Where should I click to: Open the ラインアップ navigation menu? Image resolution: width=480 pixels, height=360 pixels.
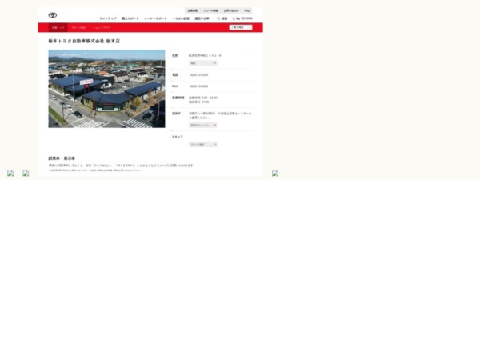click(x=108, y=18)
